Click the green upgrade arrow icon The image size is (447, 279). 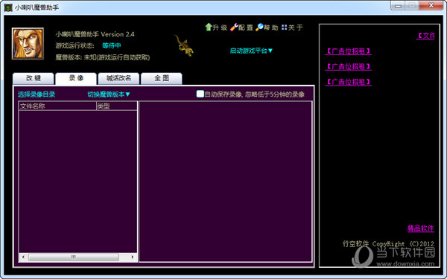click(209, 27)
